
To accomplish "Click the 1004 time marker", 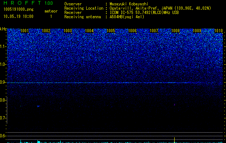I will click(x=89, y=31).
